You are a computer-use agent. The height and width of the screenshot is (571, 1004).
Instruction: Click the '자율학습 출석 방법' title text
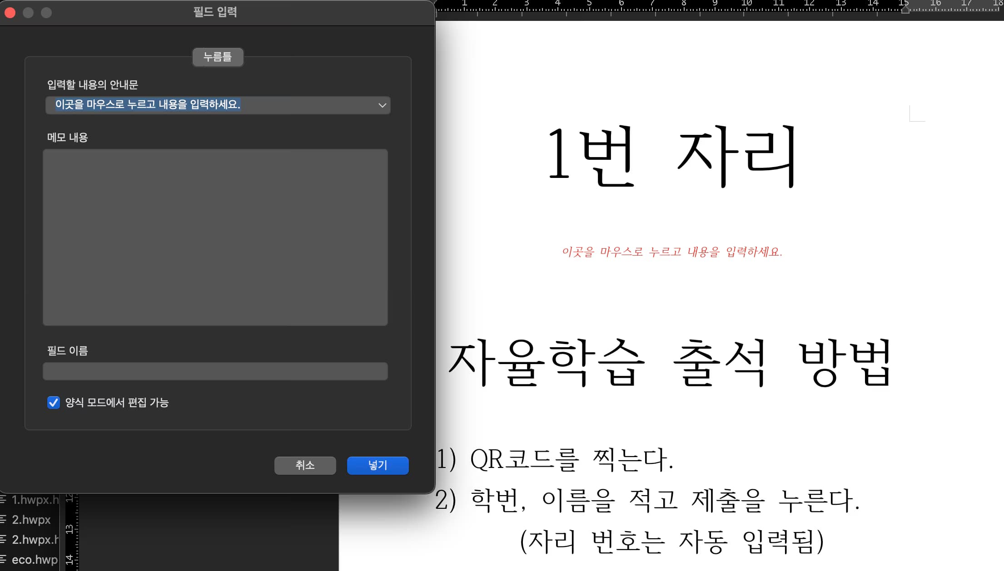[x=670, y=363]
